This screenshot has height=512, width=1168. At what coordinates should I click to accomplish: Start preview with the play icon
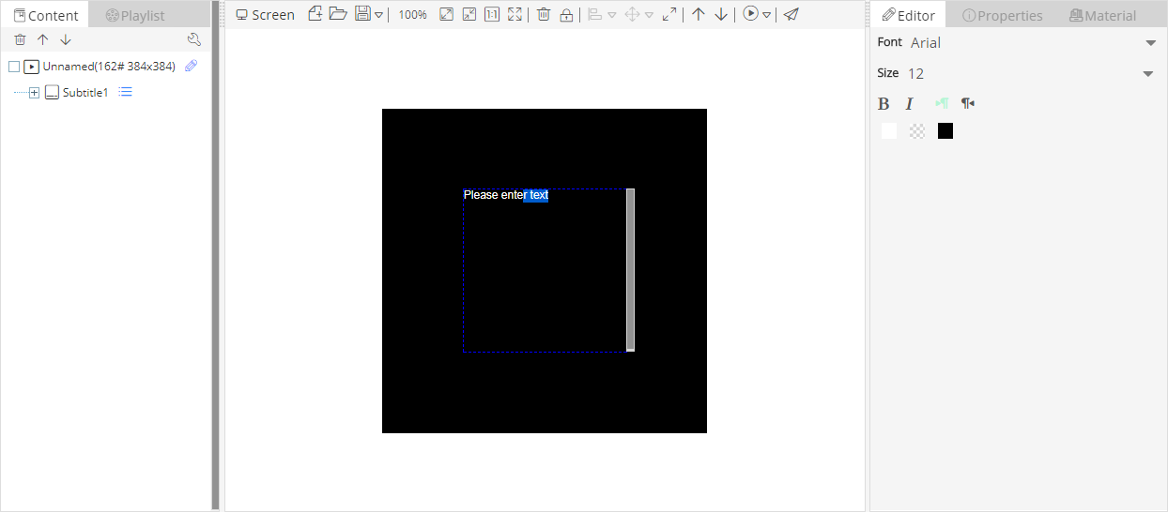coord(750,14)
